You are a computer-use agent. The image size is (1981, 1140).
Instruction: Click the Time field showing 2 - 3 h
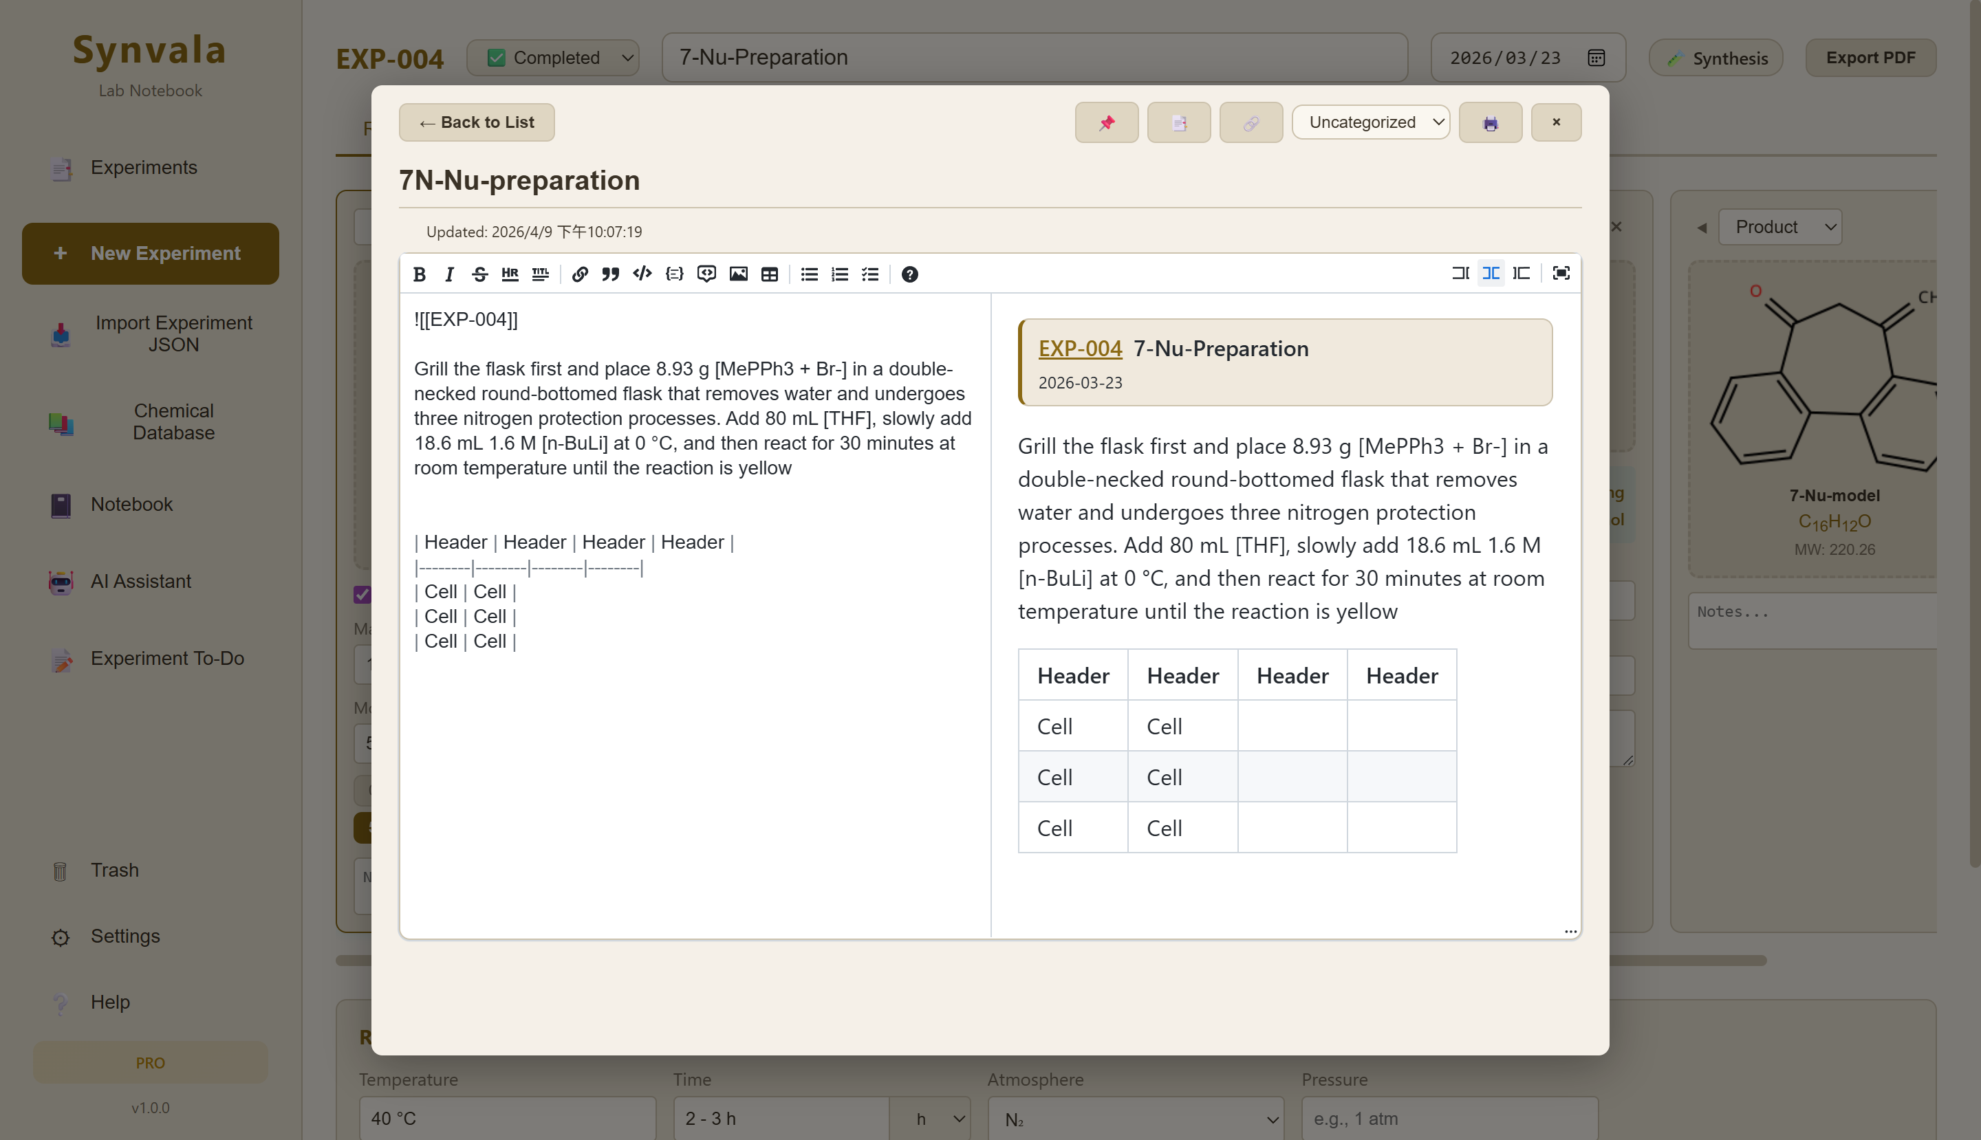tap(781, 1119)
